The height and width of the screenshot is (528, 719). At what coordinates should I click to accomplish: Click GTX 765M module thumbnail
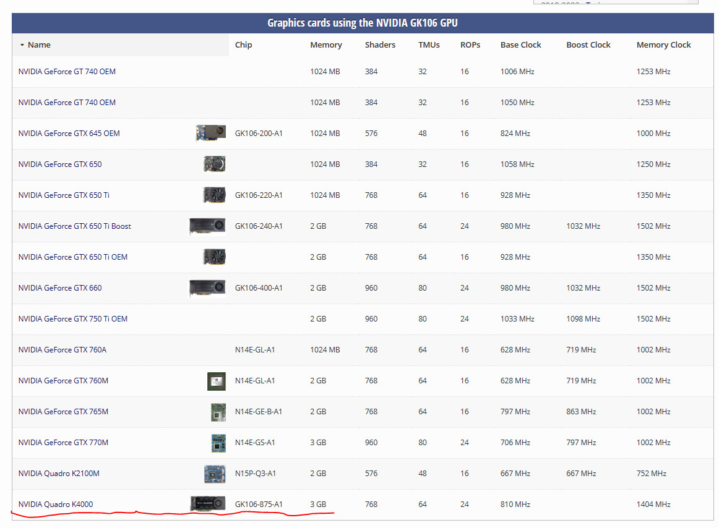[218, 412]
